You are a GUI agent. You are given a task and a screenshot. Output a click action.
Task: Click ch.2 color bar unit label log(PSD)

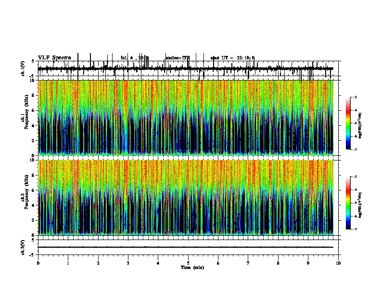(x=360, y=205)
